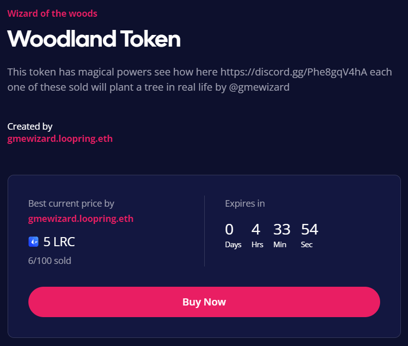
Task: Click the Woodland Token title
Action: 94,39
